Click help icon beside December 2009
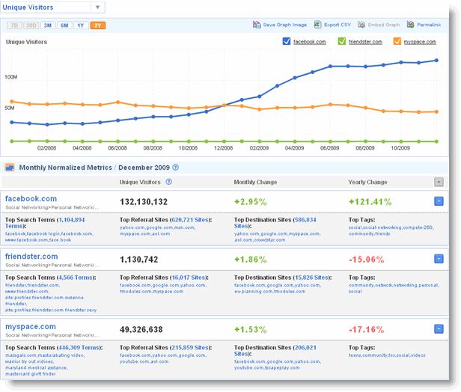 click(176, 168)
